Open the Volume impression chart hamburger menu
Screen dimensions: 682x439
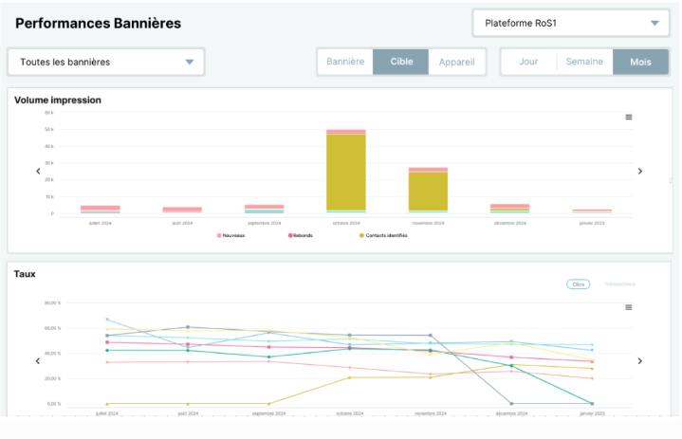point(629,117)
